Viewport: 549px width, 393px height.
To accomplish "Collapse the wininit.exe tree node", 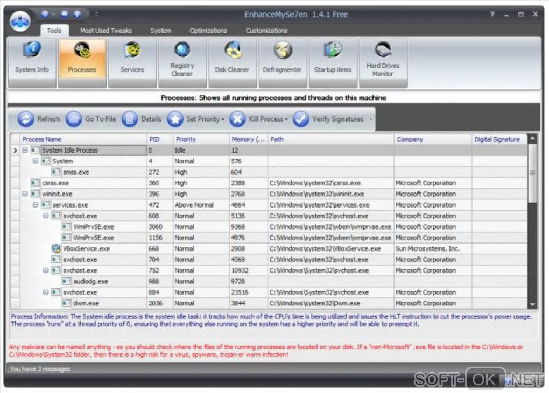I will point(25,194).
